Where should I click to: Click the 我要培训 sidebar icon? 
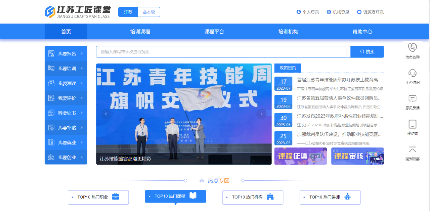click(51, 68)
